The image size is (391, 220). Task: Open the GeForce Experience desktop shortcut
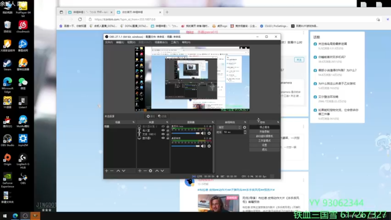tap(7, 180)
